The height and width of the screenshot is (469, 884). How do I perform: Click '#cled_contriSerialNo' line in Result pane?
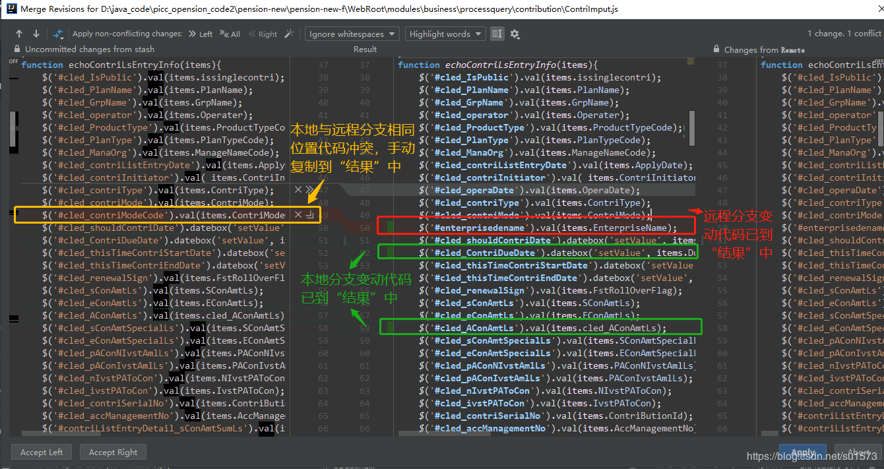pyautogui.click(x=556, y=416)
